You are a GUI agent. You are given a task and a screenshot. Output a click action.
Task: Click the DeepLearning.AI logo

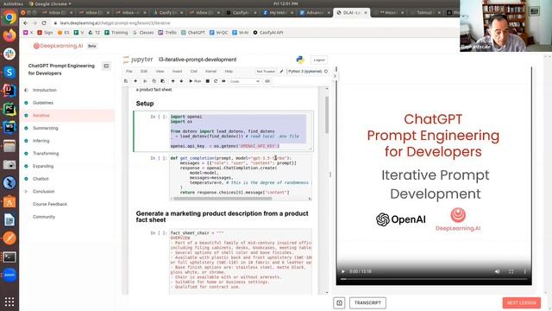pyautogui.click(x=58, y=46)
